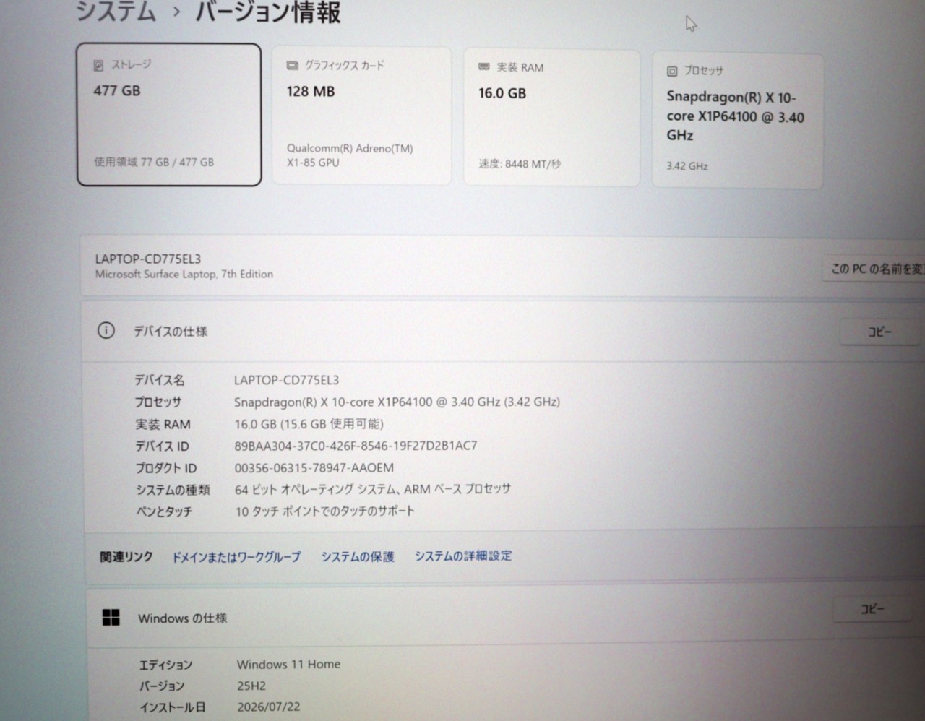Viewport: 925px width, 721px height.
Task: Select the RAM value 16.0 GB (15.6 GB 使用可能)
Action: [309, 424]
